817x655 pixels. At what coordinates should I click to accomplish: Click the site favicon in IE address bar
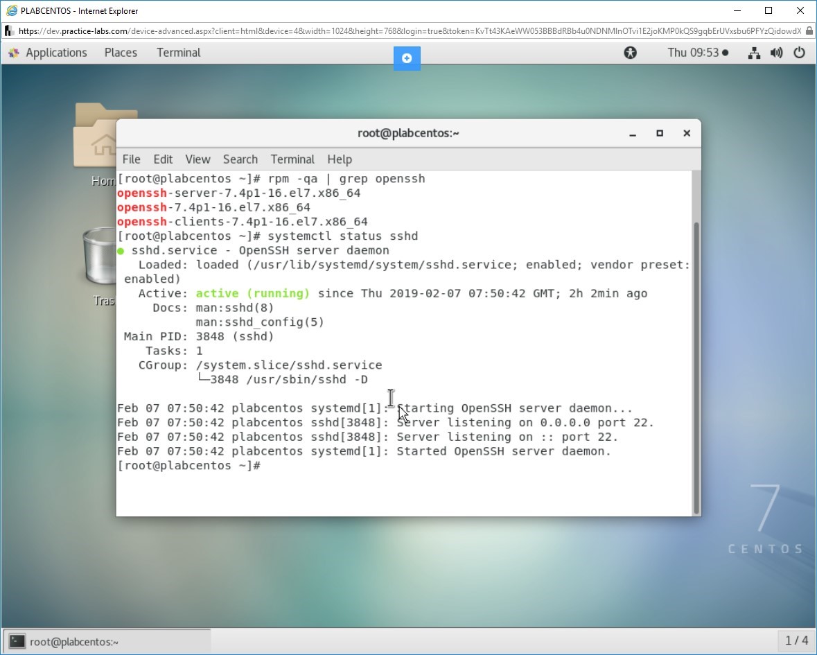[x=9, y=31]
